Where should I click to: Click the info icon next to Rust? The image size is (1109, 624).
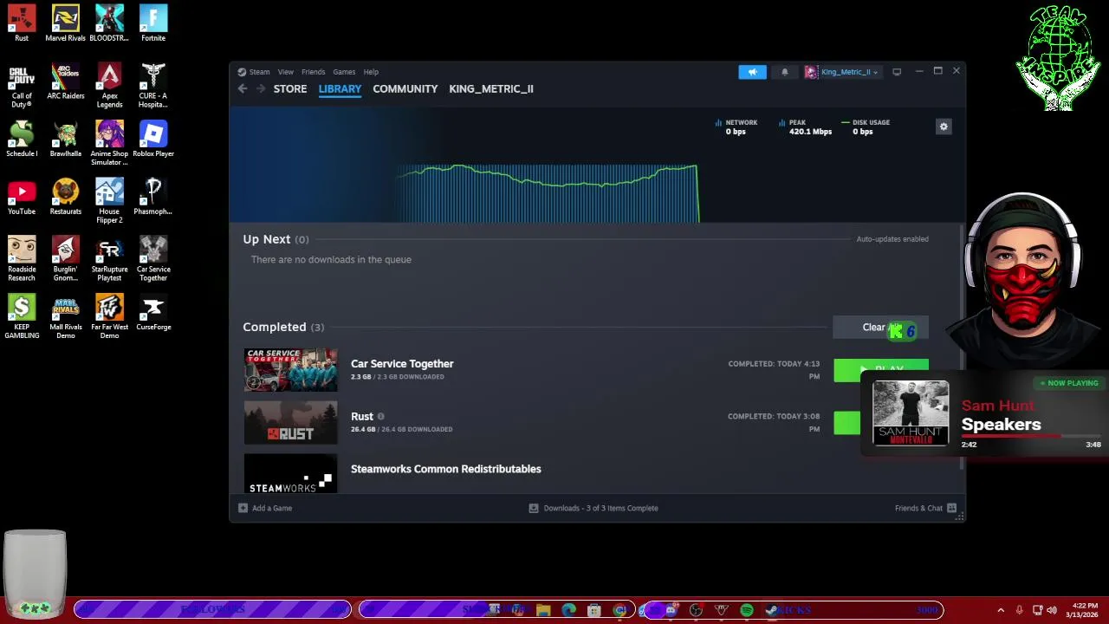380,417
